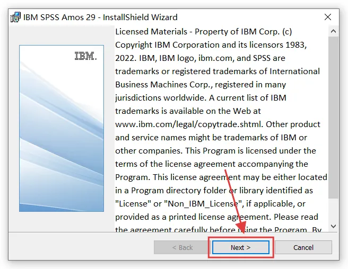The image size is (348, 269).
Task: Click the scrollbar up arrow
Action: point(333,31)
